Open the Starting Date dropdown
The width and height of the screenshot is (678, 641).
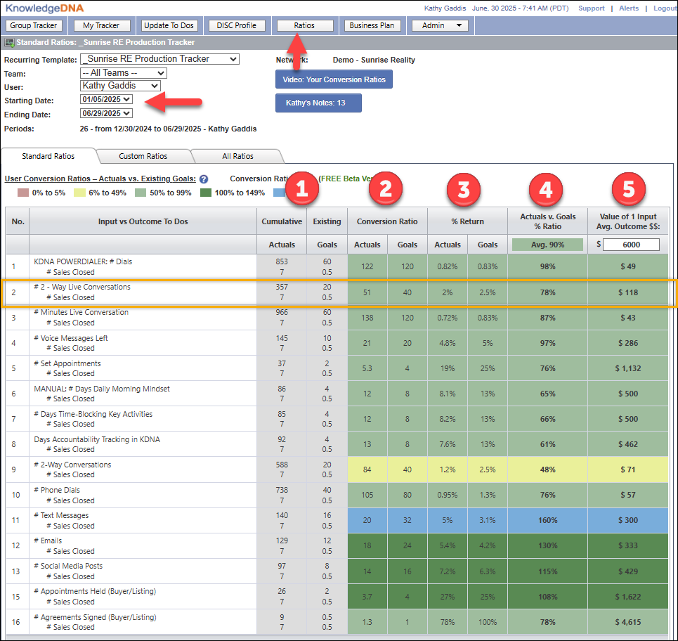tap(107, 100)
